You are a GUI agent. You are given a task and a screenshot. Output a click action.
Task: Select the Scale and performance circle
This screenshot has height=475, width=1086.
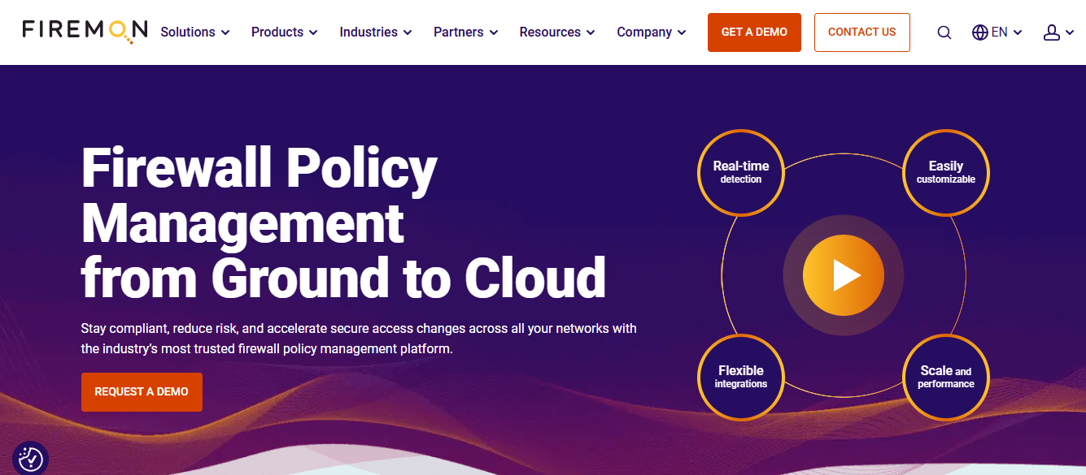point(945,377)
